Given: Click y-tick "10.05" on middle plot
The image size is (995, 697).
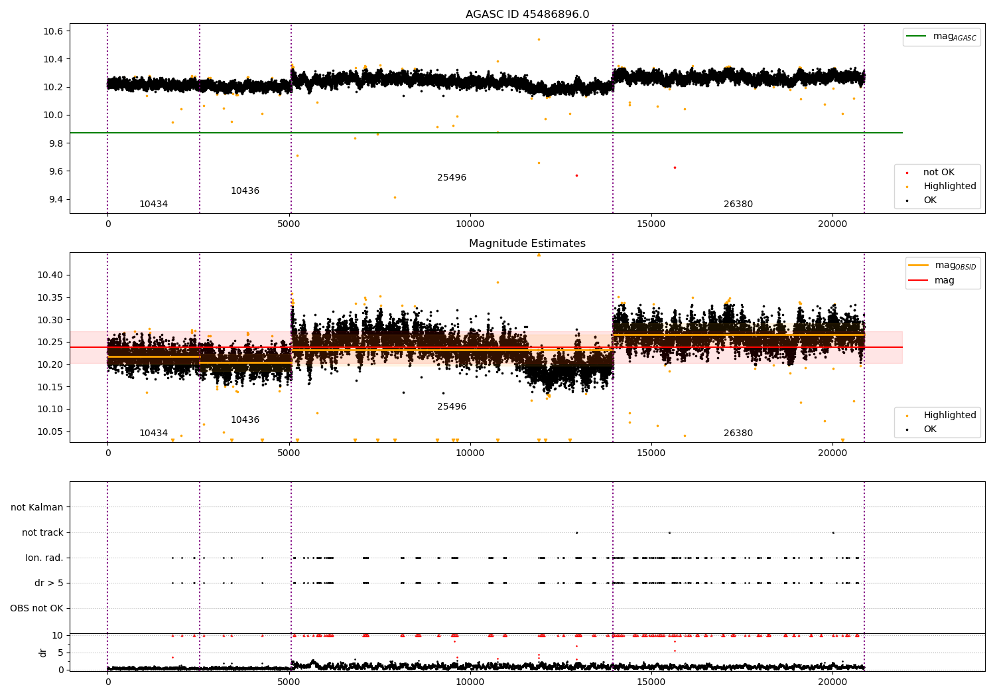Looking at the screenshot, I should 51,432.
